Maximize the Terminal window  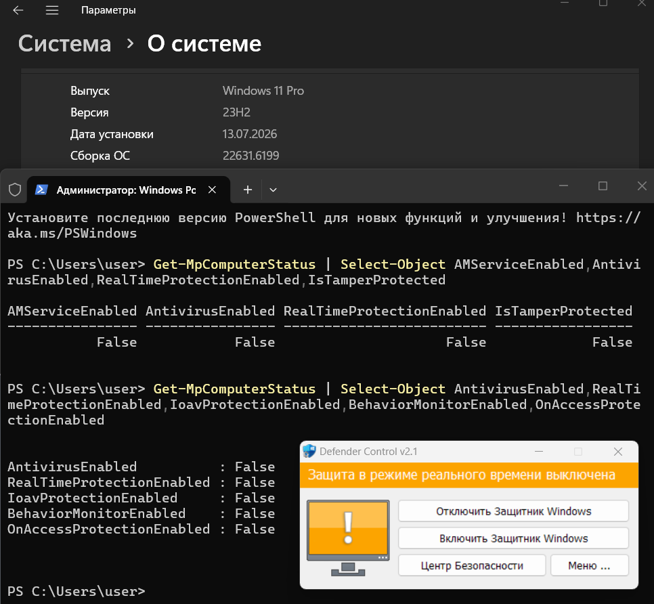tap(603, 186)
